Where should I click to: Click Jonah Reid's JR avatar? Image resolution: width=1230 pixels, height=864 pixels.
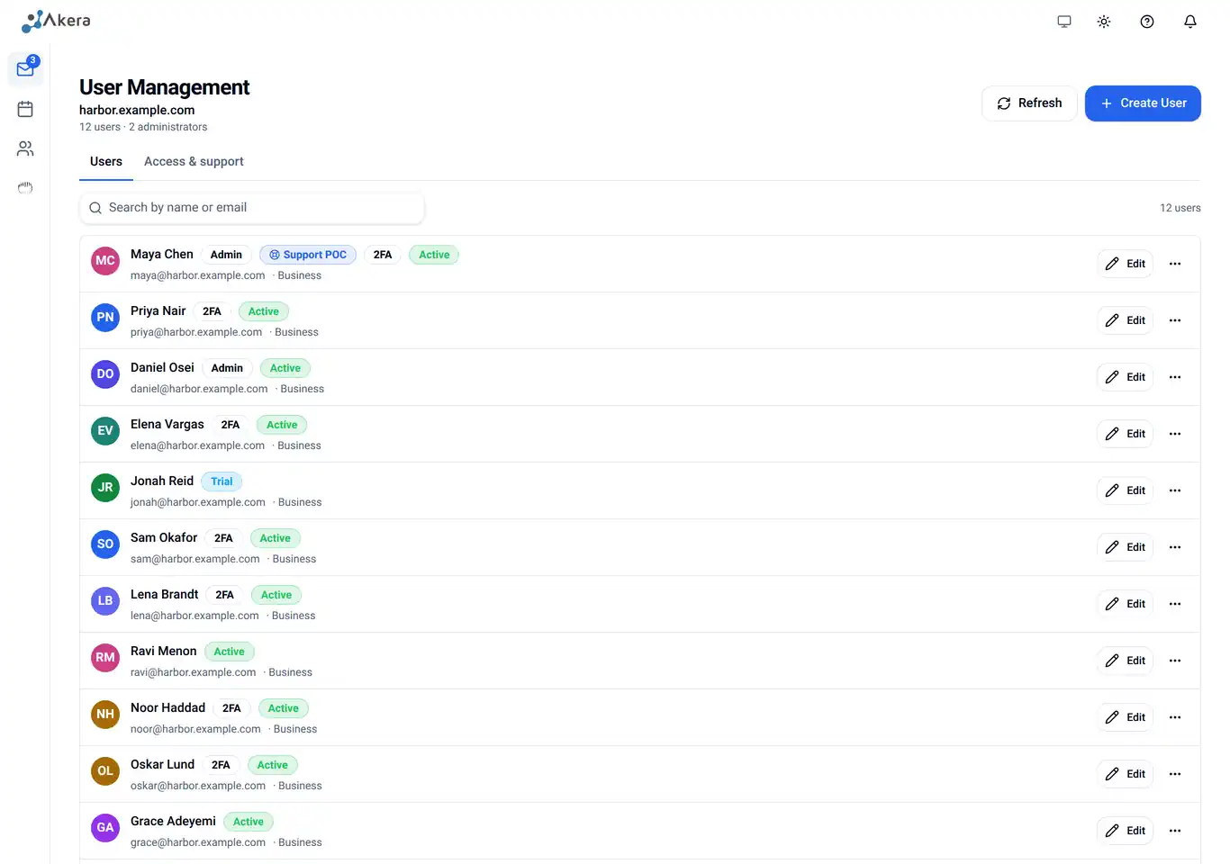coord(105,487)
